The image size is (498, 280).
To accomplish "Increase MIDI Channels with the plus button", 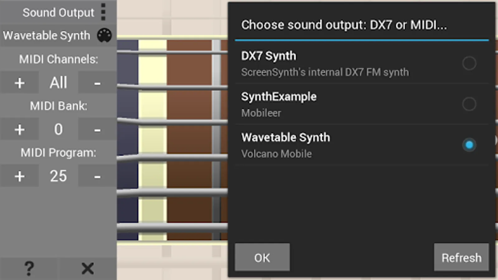I will (x=20, y=83).
